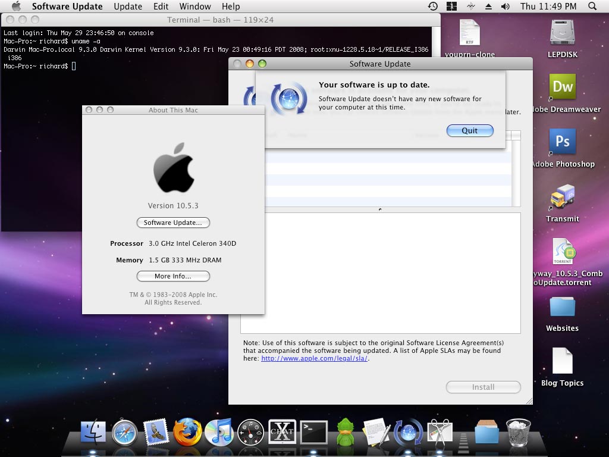Open Mail from the Dock
609x457 pixels.
[156, 432]
